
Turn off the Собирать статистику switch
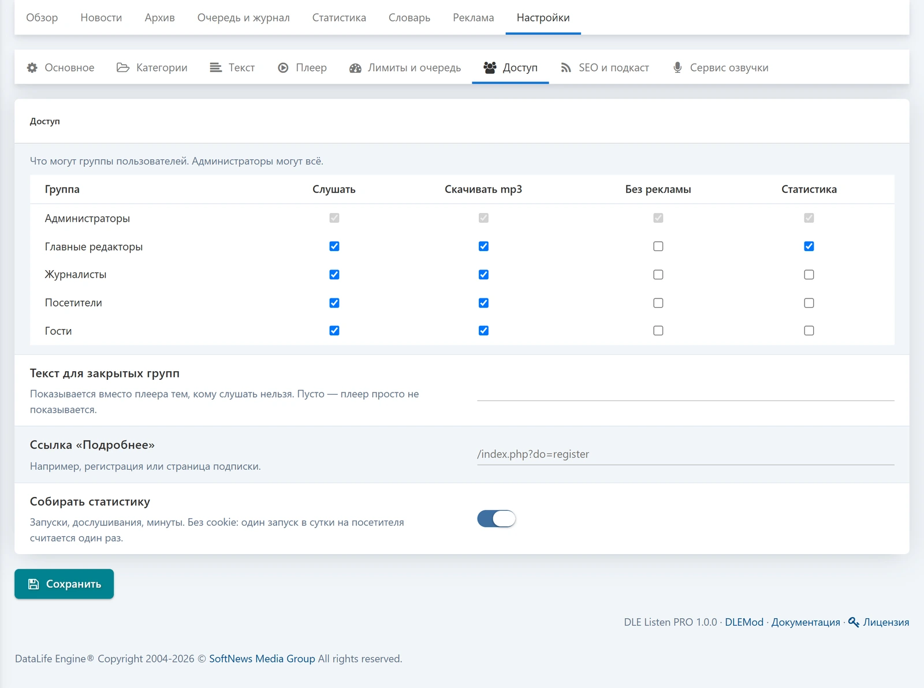(x=497, y=519)
